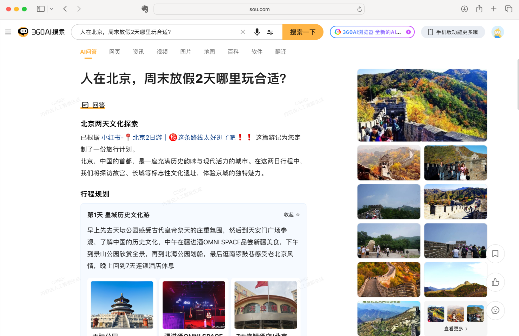The image size is (519, 336).
Task: Switch to the 网页 tab
Action: pyautogui.click(x=114, y=52)
